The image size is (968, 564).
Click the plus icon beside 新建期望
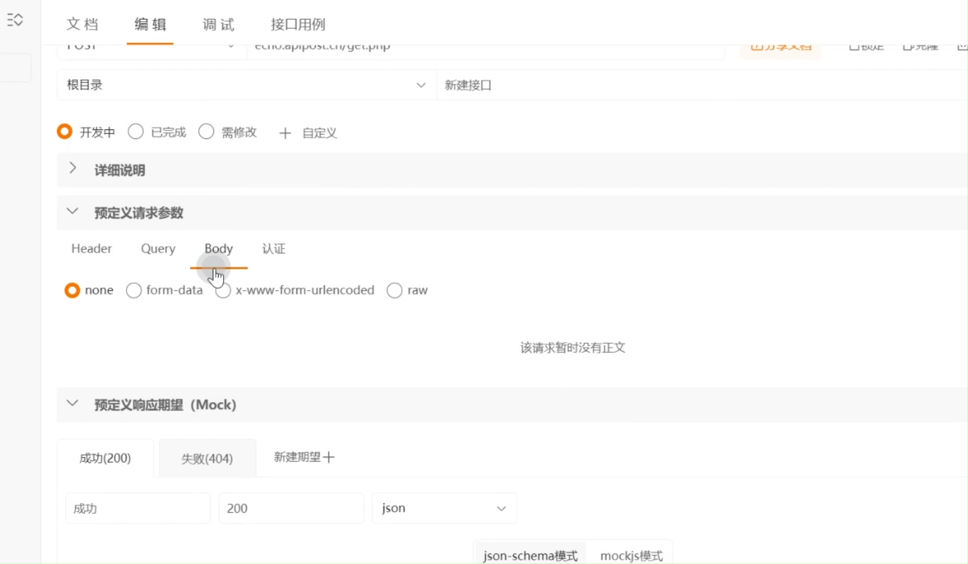point(329,457)
